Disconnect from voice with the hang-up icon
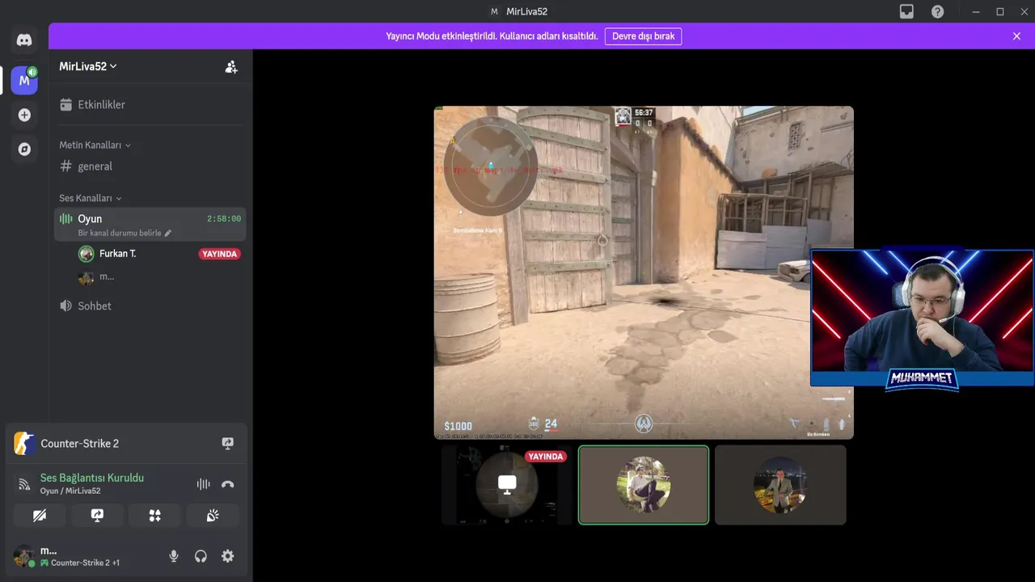Screen dimensions: 1035x582 tap(227, 484)
